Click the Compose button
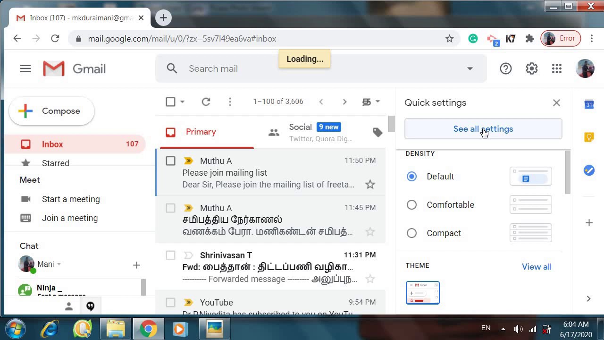 point(51,111)
